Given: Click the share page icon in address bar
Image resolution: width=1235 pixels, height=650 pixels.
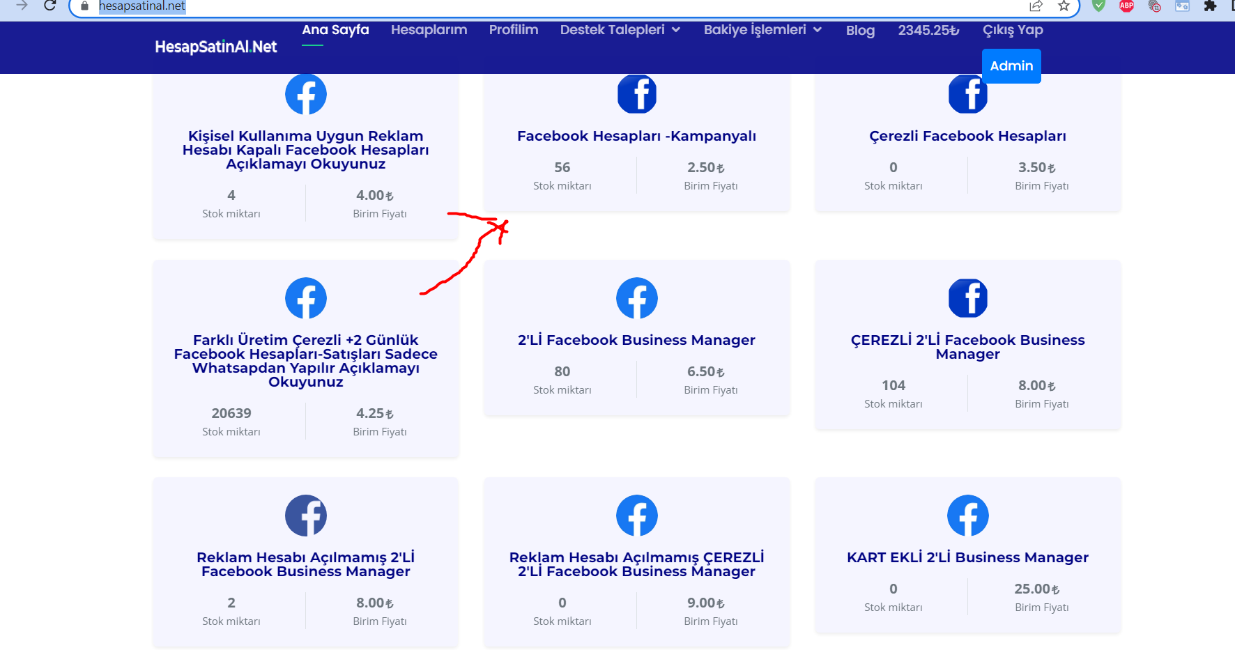Looking at the screenshot, I should pyautogui.click(x=1036, y=6).
